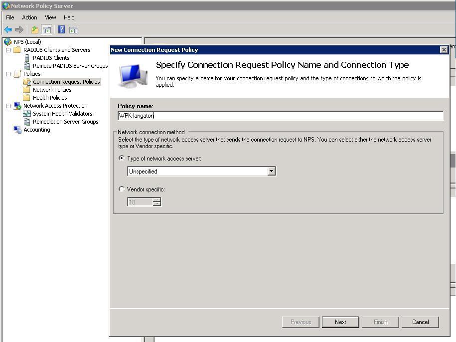The height and width of the screenshot is (342, 456).
Task: Select the Policies tree label
Action: 32,74
